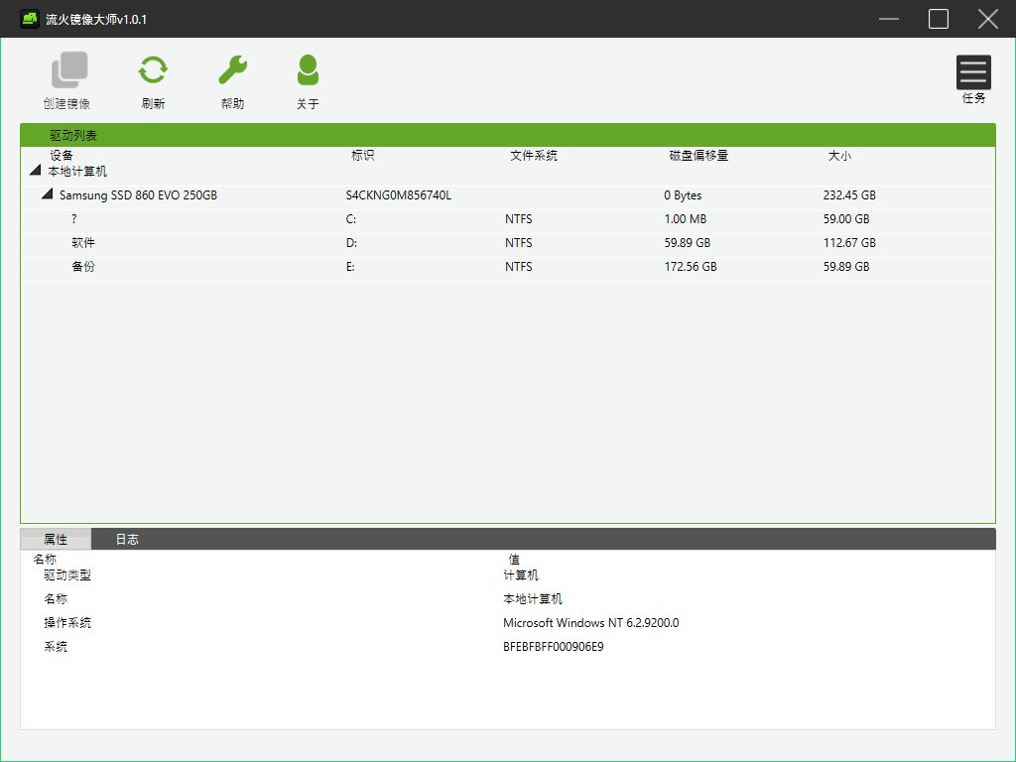Click the BFEBFBFF000906E9 value

(554, 647)
